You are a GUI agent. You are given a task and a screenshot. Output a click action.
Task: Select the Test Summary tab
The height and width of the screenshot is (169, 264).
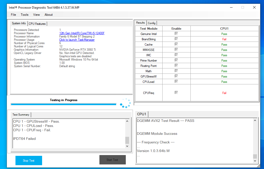pos(21,115)
